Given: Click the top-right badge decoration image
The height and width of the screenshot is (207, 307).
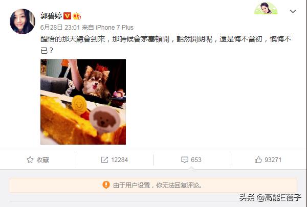Looking at the screenshot, I should coord(266,8).
